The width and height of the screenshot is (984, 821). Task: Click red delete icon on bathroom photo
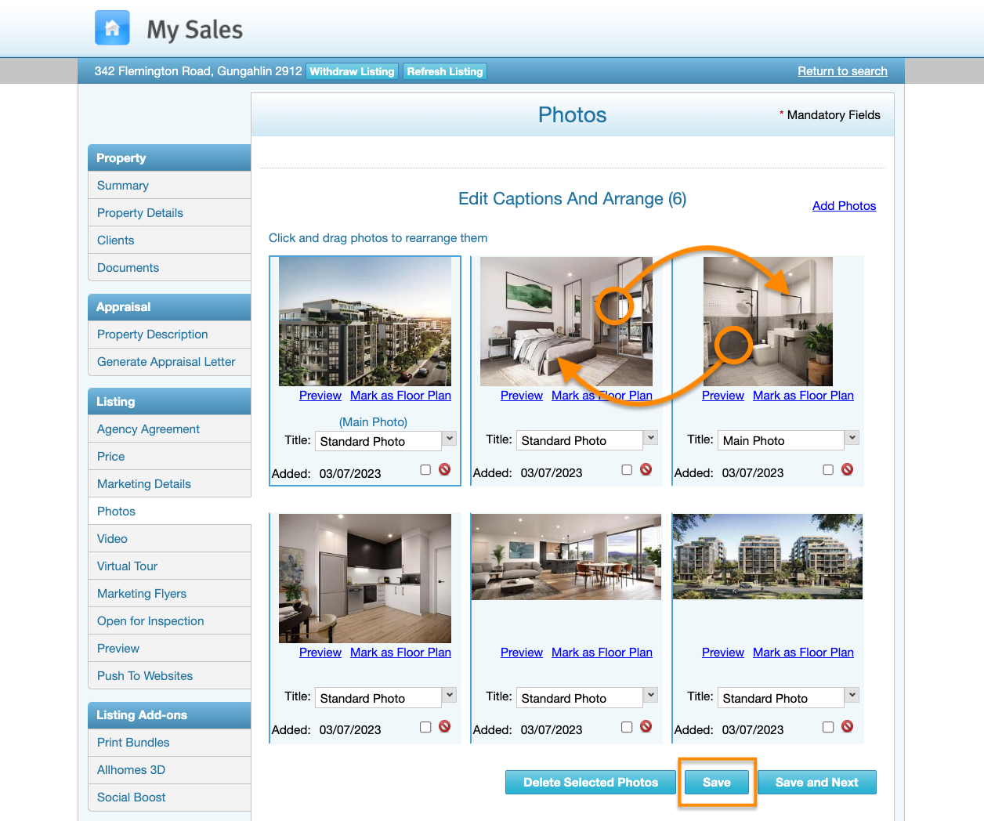[848, 469]
